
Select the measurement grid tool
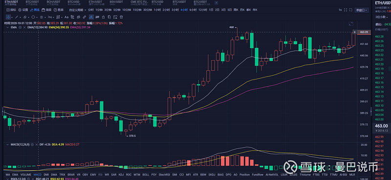point(58,17)
